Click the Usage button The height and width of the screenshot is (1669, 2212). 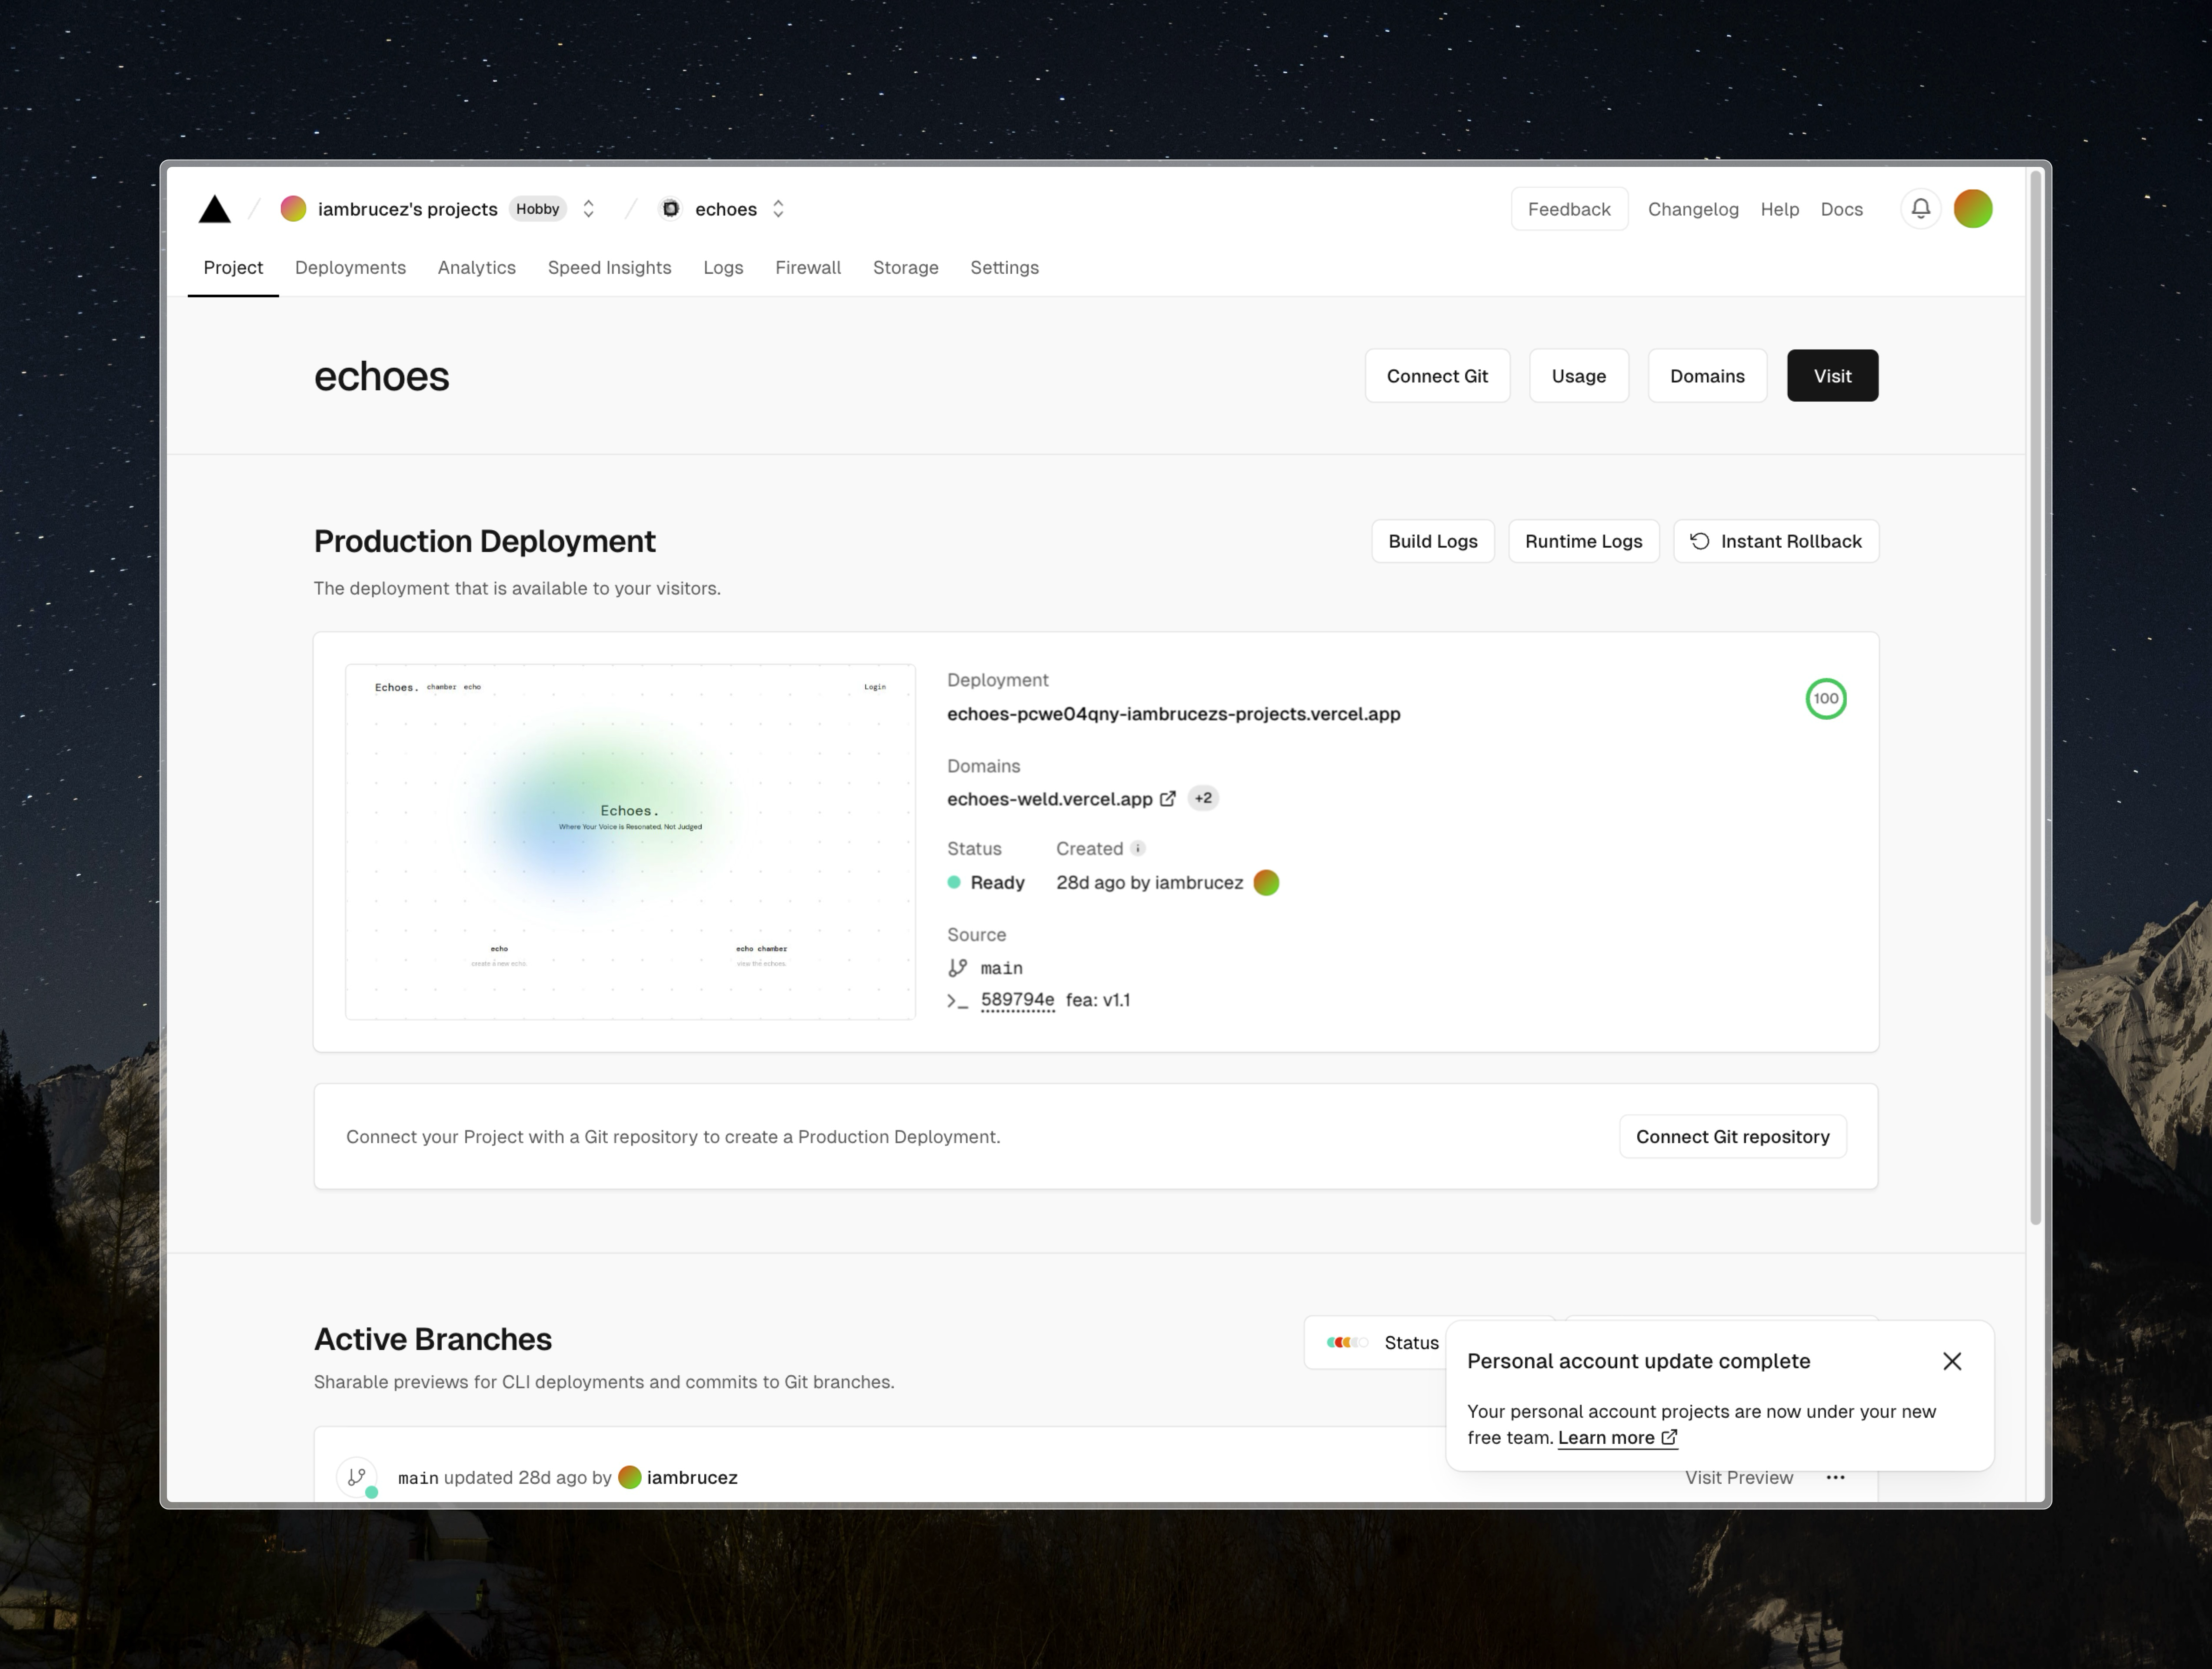(1578, 376)
